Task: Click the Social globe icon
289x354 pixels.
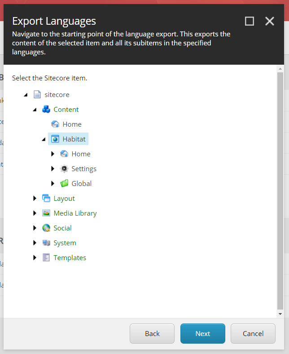Action: pos(46,228)
